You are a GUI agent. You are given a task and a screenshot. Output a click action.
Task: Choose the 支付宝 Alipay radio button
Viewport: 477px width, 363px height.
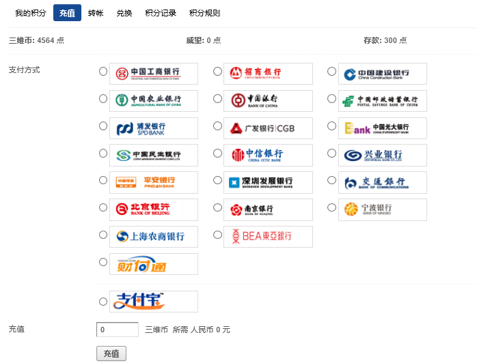click(x=103, y=302)
